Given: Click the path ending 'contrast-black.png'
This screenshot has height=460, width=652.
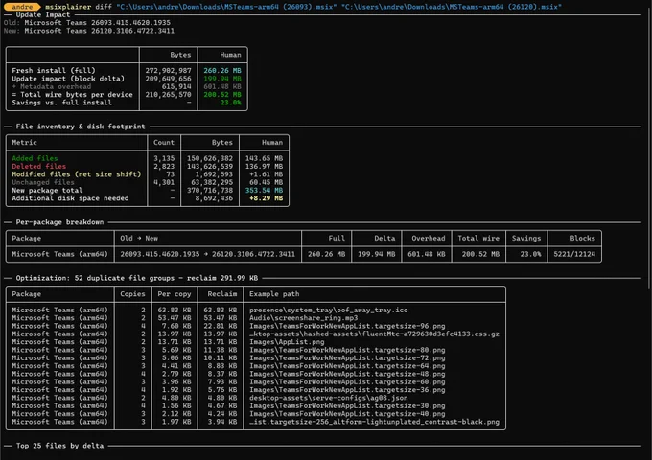Looking at the screenshot, I should [x=374, y=422].
